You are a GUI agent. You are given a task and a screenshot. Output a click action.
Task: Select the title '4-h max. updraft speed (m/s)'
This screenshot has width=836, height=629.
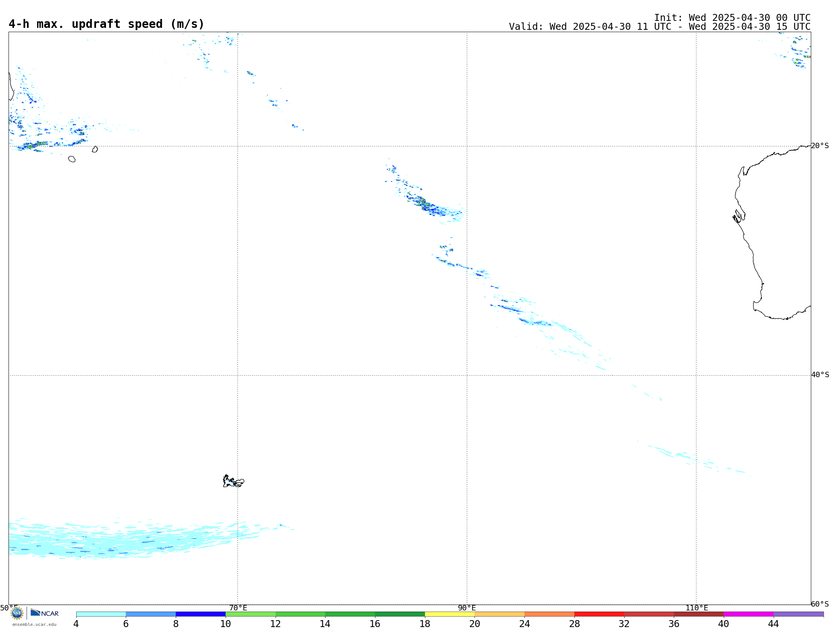click(x=106, y=24)
